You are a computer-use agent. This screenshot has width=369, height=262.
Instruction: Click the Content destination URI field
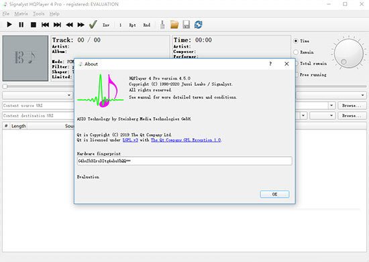click(38, 116)
